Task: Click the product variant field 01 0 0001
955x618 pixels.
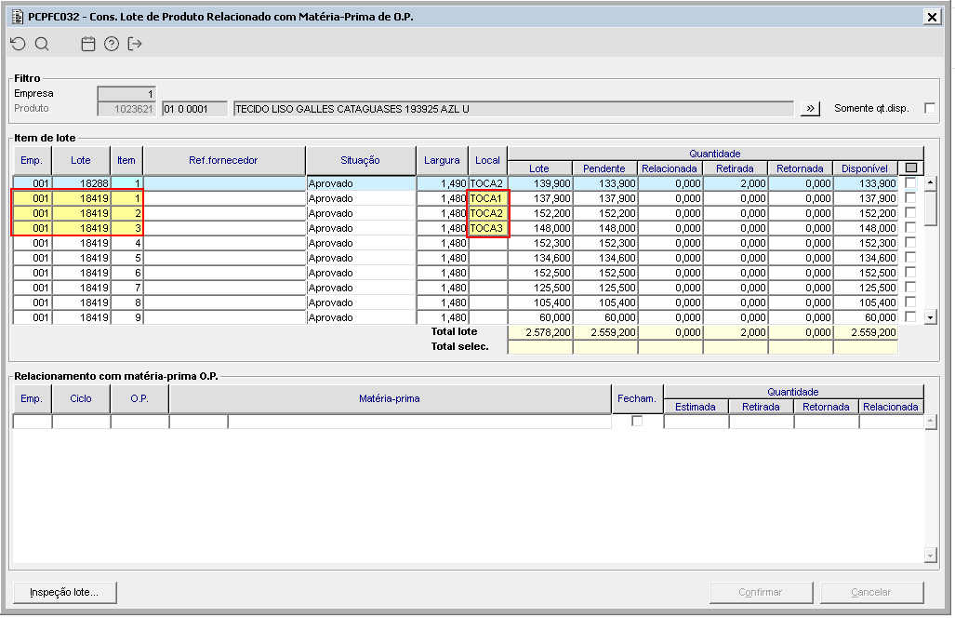Action: coord(195,109)
